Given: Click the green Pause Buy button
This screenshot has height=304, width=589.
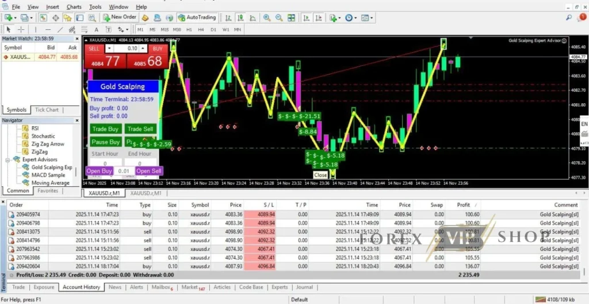Looking at the screenshot, I should pos(106,142).
